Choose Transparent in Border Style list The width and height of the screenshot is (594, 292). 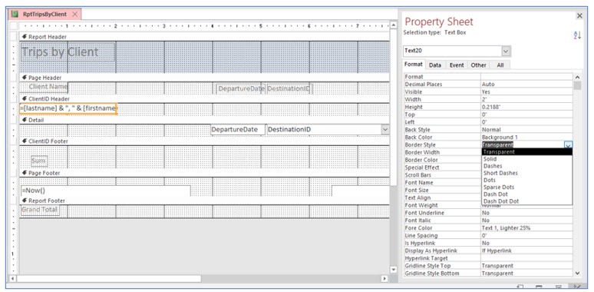point(526,151)
